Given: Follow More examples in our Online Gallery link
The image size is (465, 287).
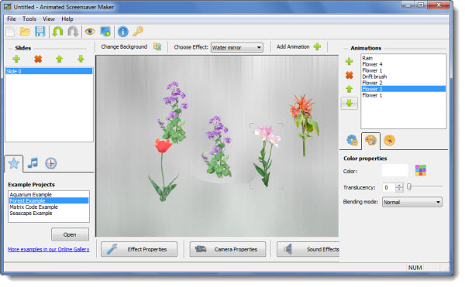Looking at the screenshot, I should (49, 249).
